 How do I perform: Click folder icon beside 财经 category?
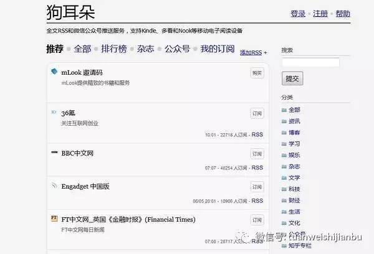click(x=284, y=200)
